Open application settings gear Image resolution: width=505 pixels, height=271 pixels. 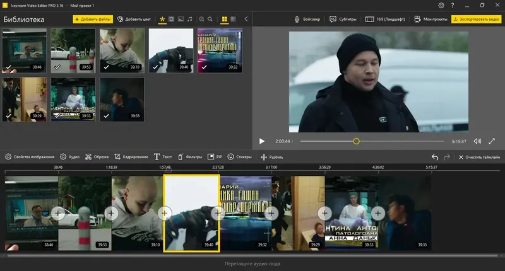441,5
